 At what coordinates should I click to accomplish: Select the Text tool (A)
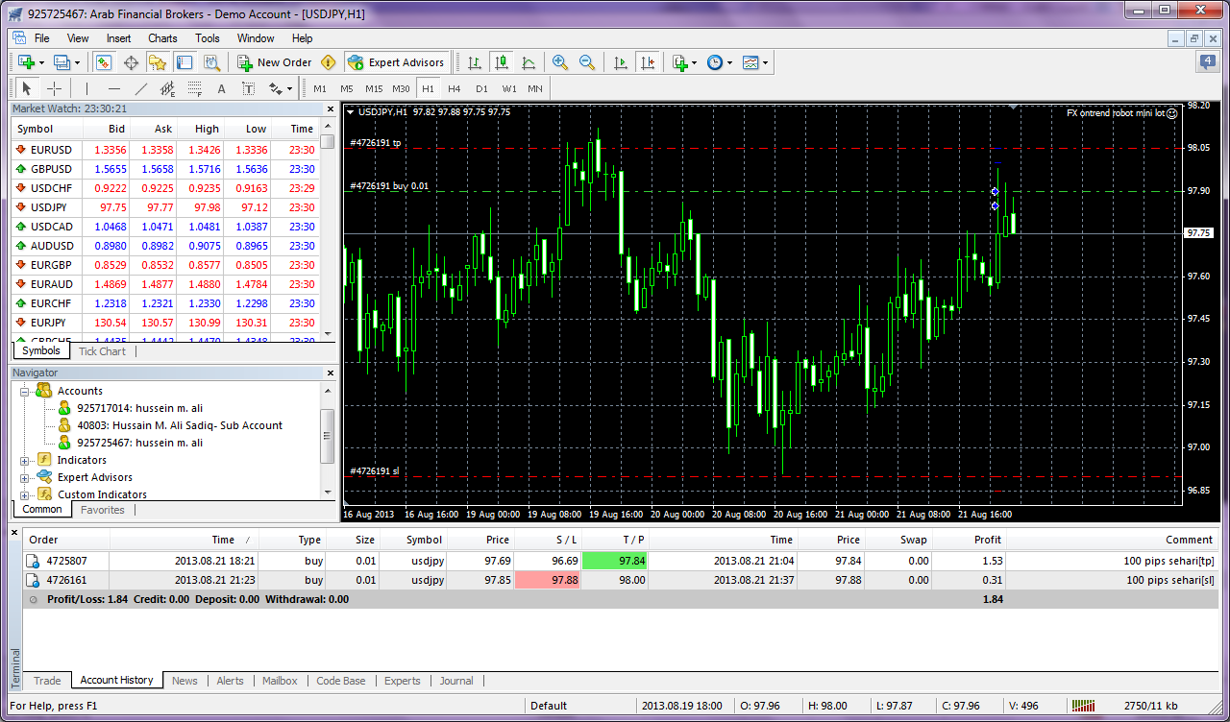(x=221, y=88)
